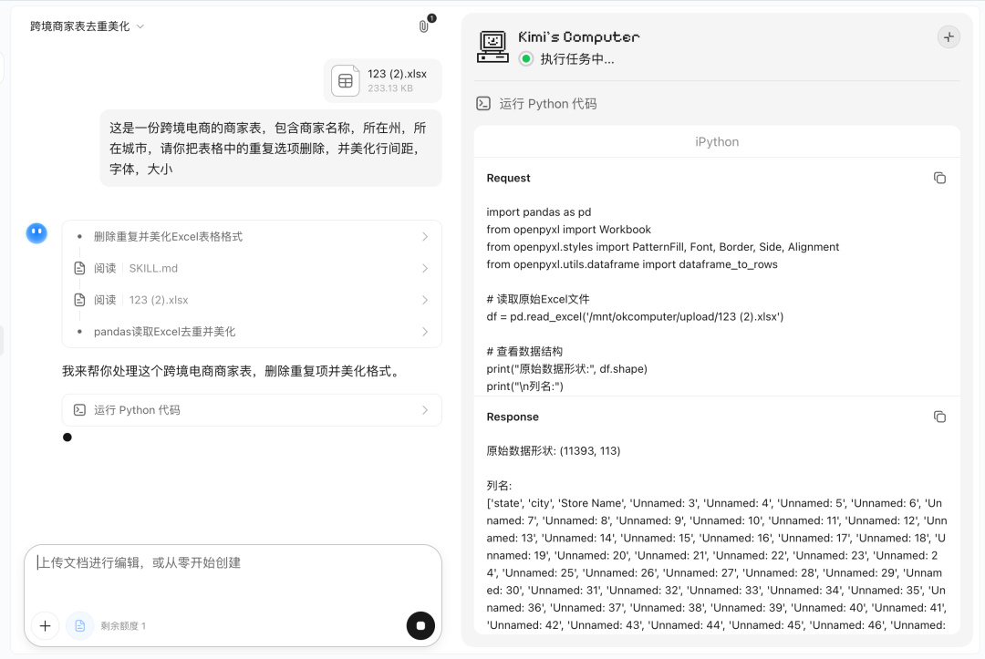Image resolution: width=985 pixels, height=659 pixels.
Task: Click the Kimi's Computer monitor icon
Action: coord(493,47)
